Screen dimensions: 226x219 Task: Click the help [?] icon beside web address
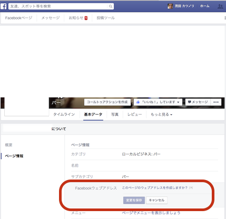(191, 188)
